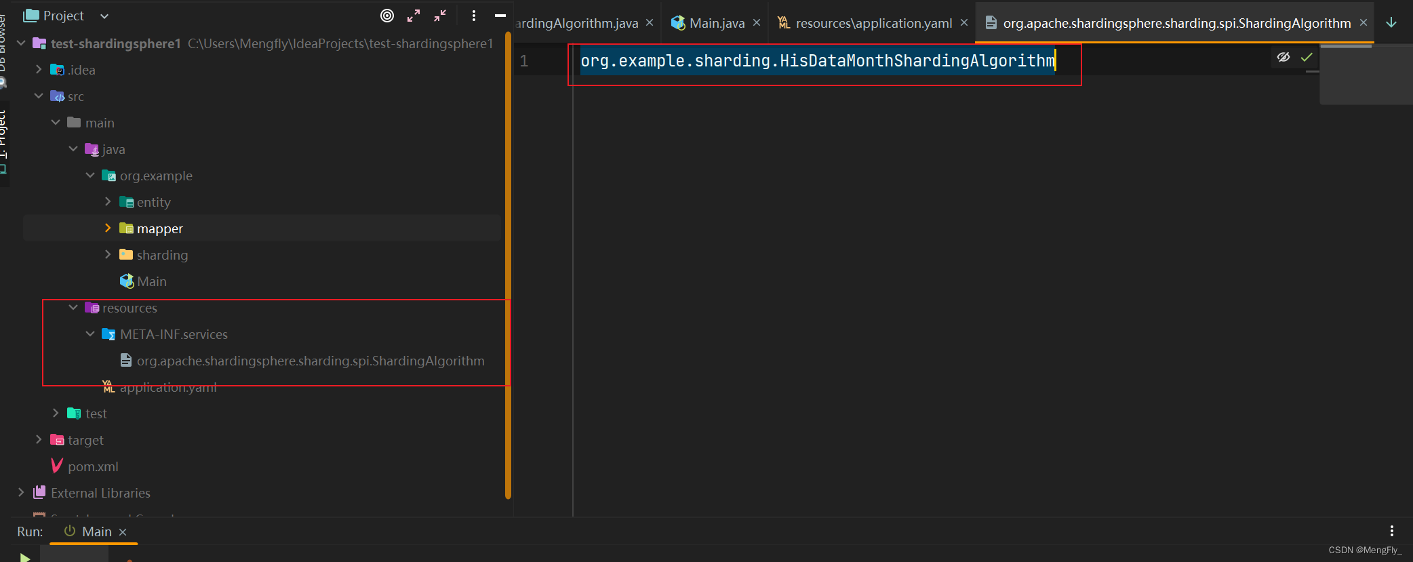Expand the mapper package
The image size is (1413, 562).
pyautogui.click(x=108, y=228)
